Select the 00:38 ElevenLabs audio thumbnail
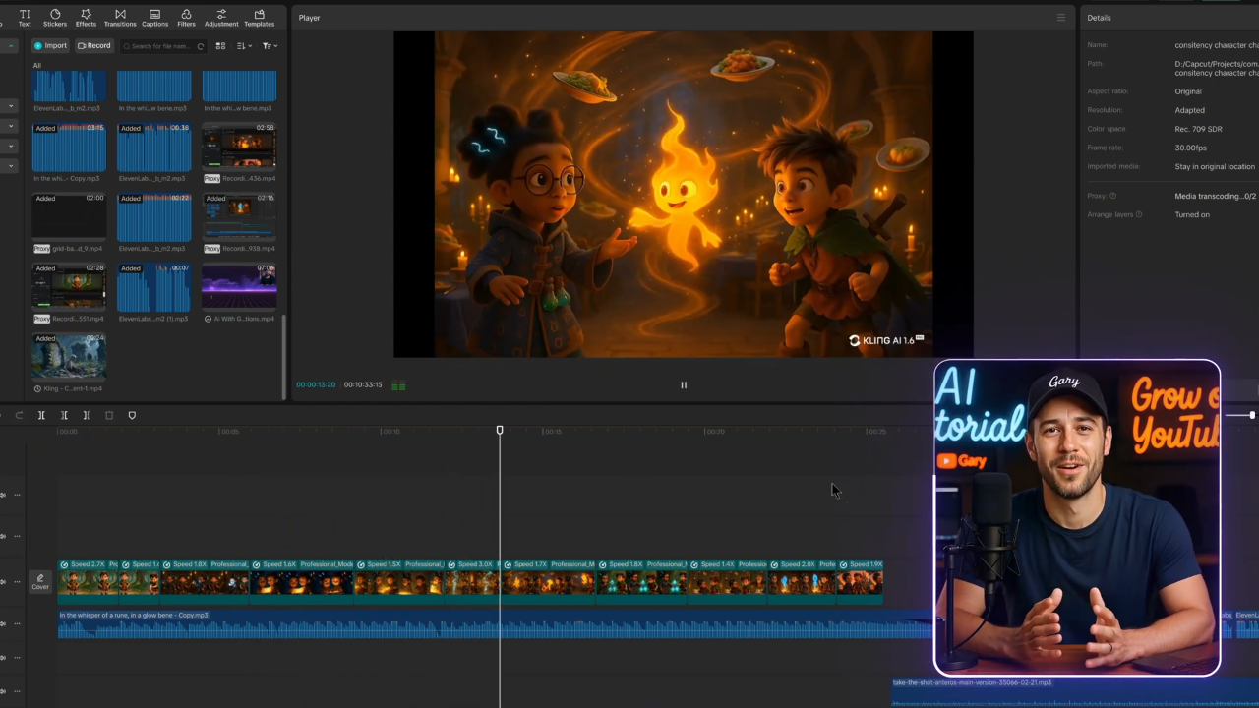 point(154,147)
